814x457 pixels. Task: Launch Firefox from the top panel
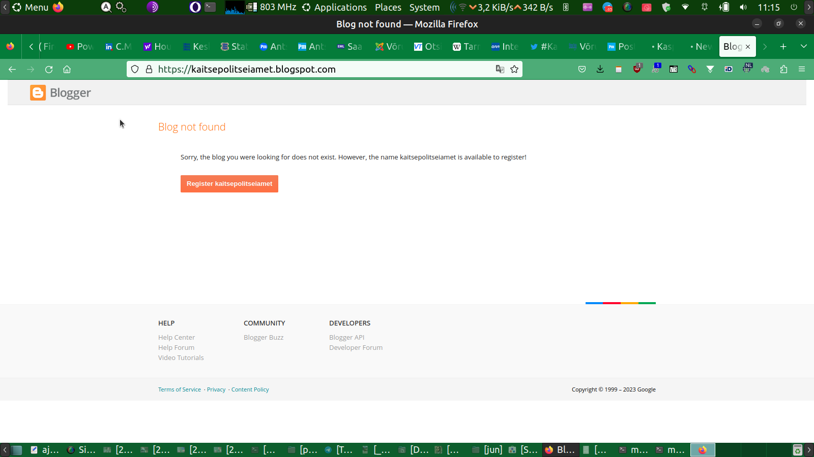(x=59, y=7)
